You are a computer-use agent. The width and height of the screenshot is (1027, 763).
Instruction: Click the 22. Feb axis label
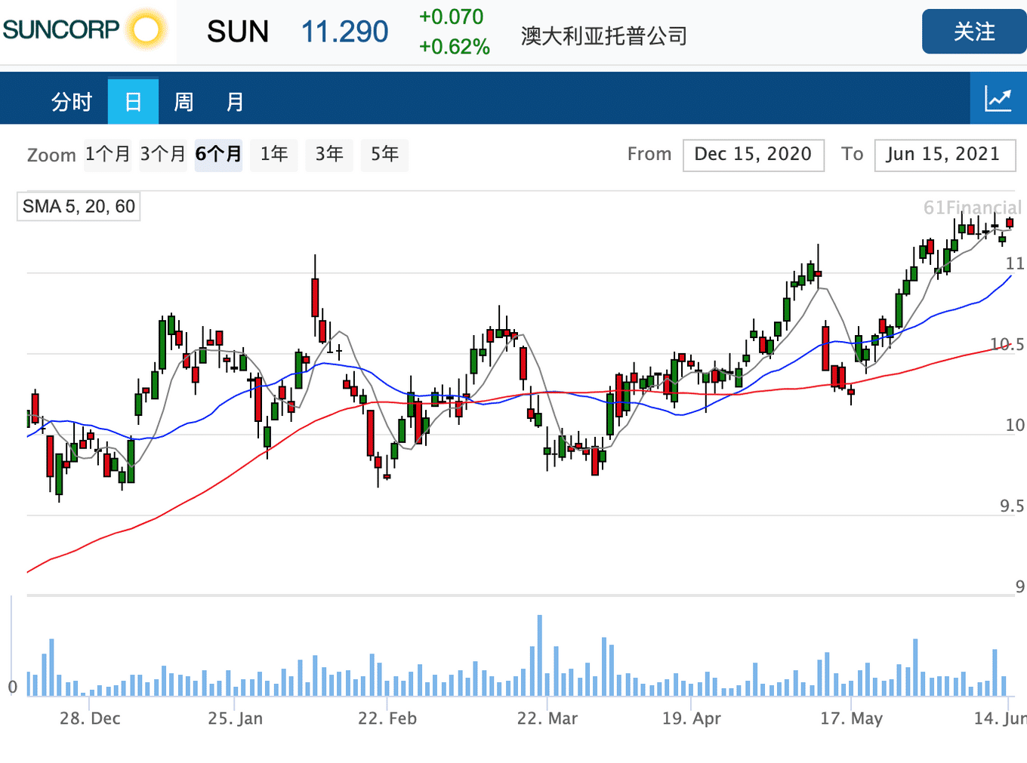pyautogui.click(x=387, y=718)
